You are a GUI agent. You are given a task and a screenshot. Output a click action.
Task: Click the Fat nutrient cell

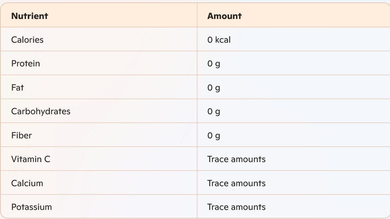tap(17, 88)
